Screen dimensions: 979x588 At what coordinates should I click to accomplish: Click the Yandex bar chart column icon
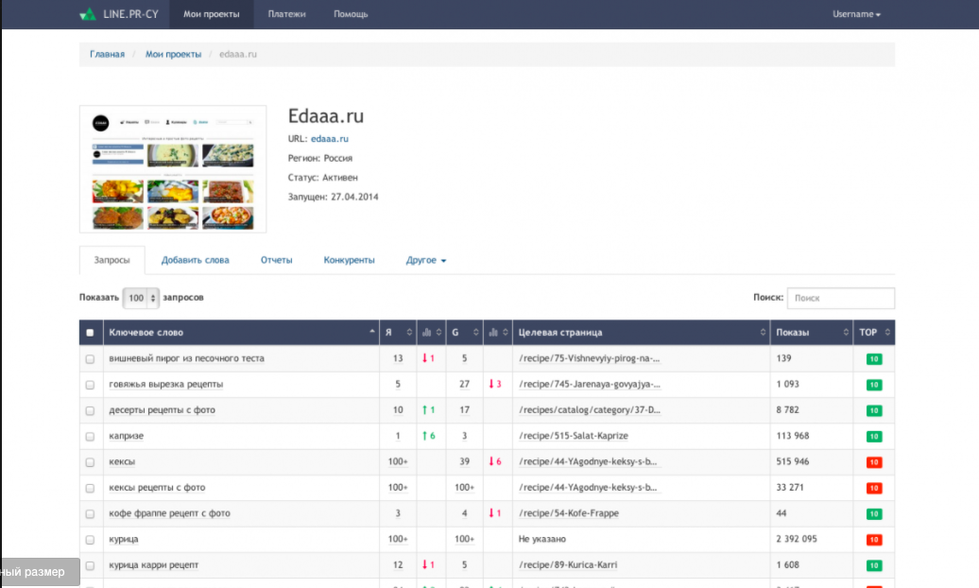click(x=426, y=333)
